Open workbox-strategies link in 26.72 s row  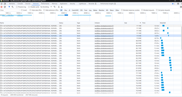click(x=104, y=33)
